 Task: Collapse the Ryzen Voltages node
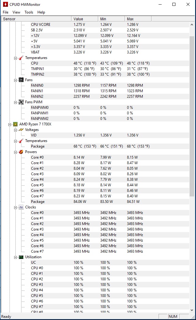pyautogui.click(x=15, y=130)
